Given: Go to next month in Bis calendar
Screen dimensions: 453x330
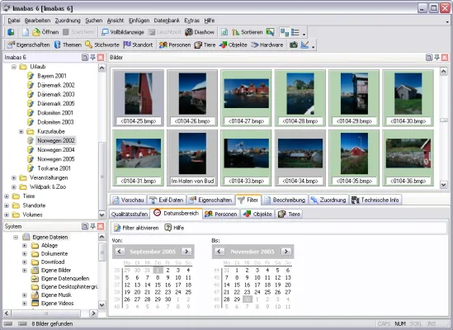Looking at the screenshot, I should (286, 252).
